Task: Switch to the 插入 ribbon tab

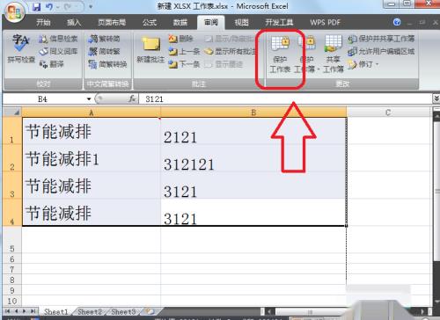Action: point(74,22)
